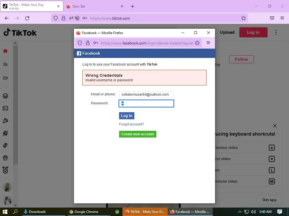
Task: Close the TikTok browser tab
Action: click(58, 6)
